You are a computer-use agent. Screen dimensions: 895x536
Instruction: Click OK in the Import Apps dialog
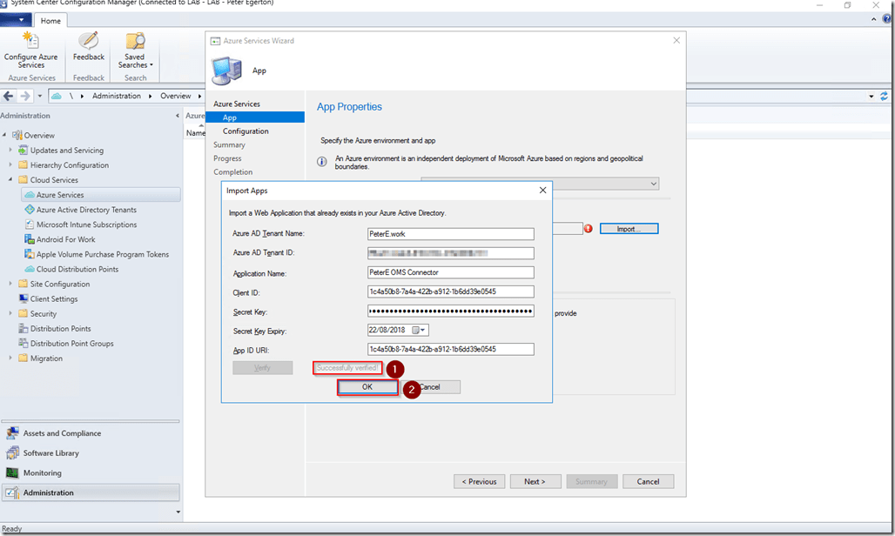(x=367, y=387)
